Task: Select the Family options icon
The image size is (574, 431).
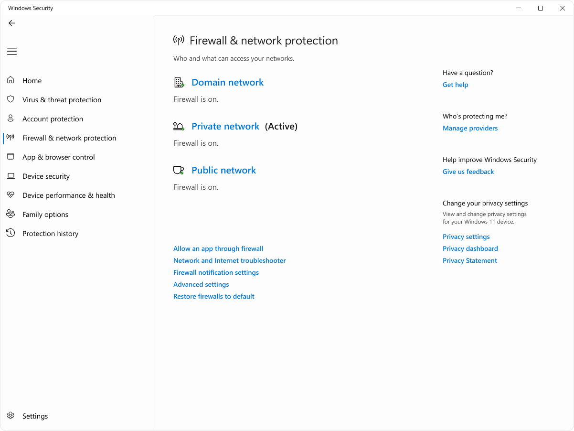Action: [11, 214]
